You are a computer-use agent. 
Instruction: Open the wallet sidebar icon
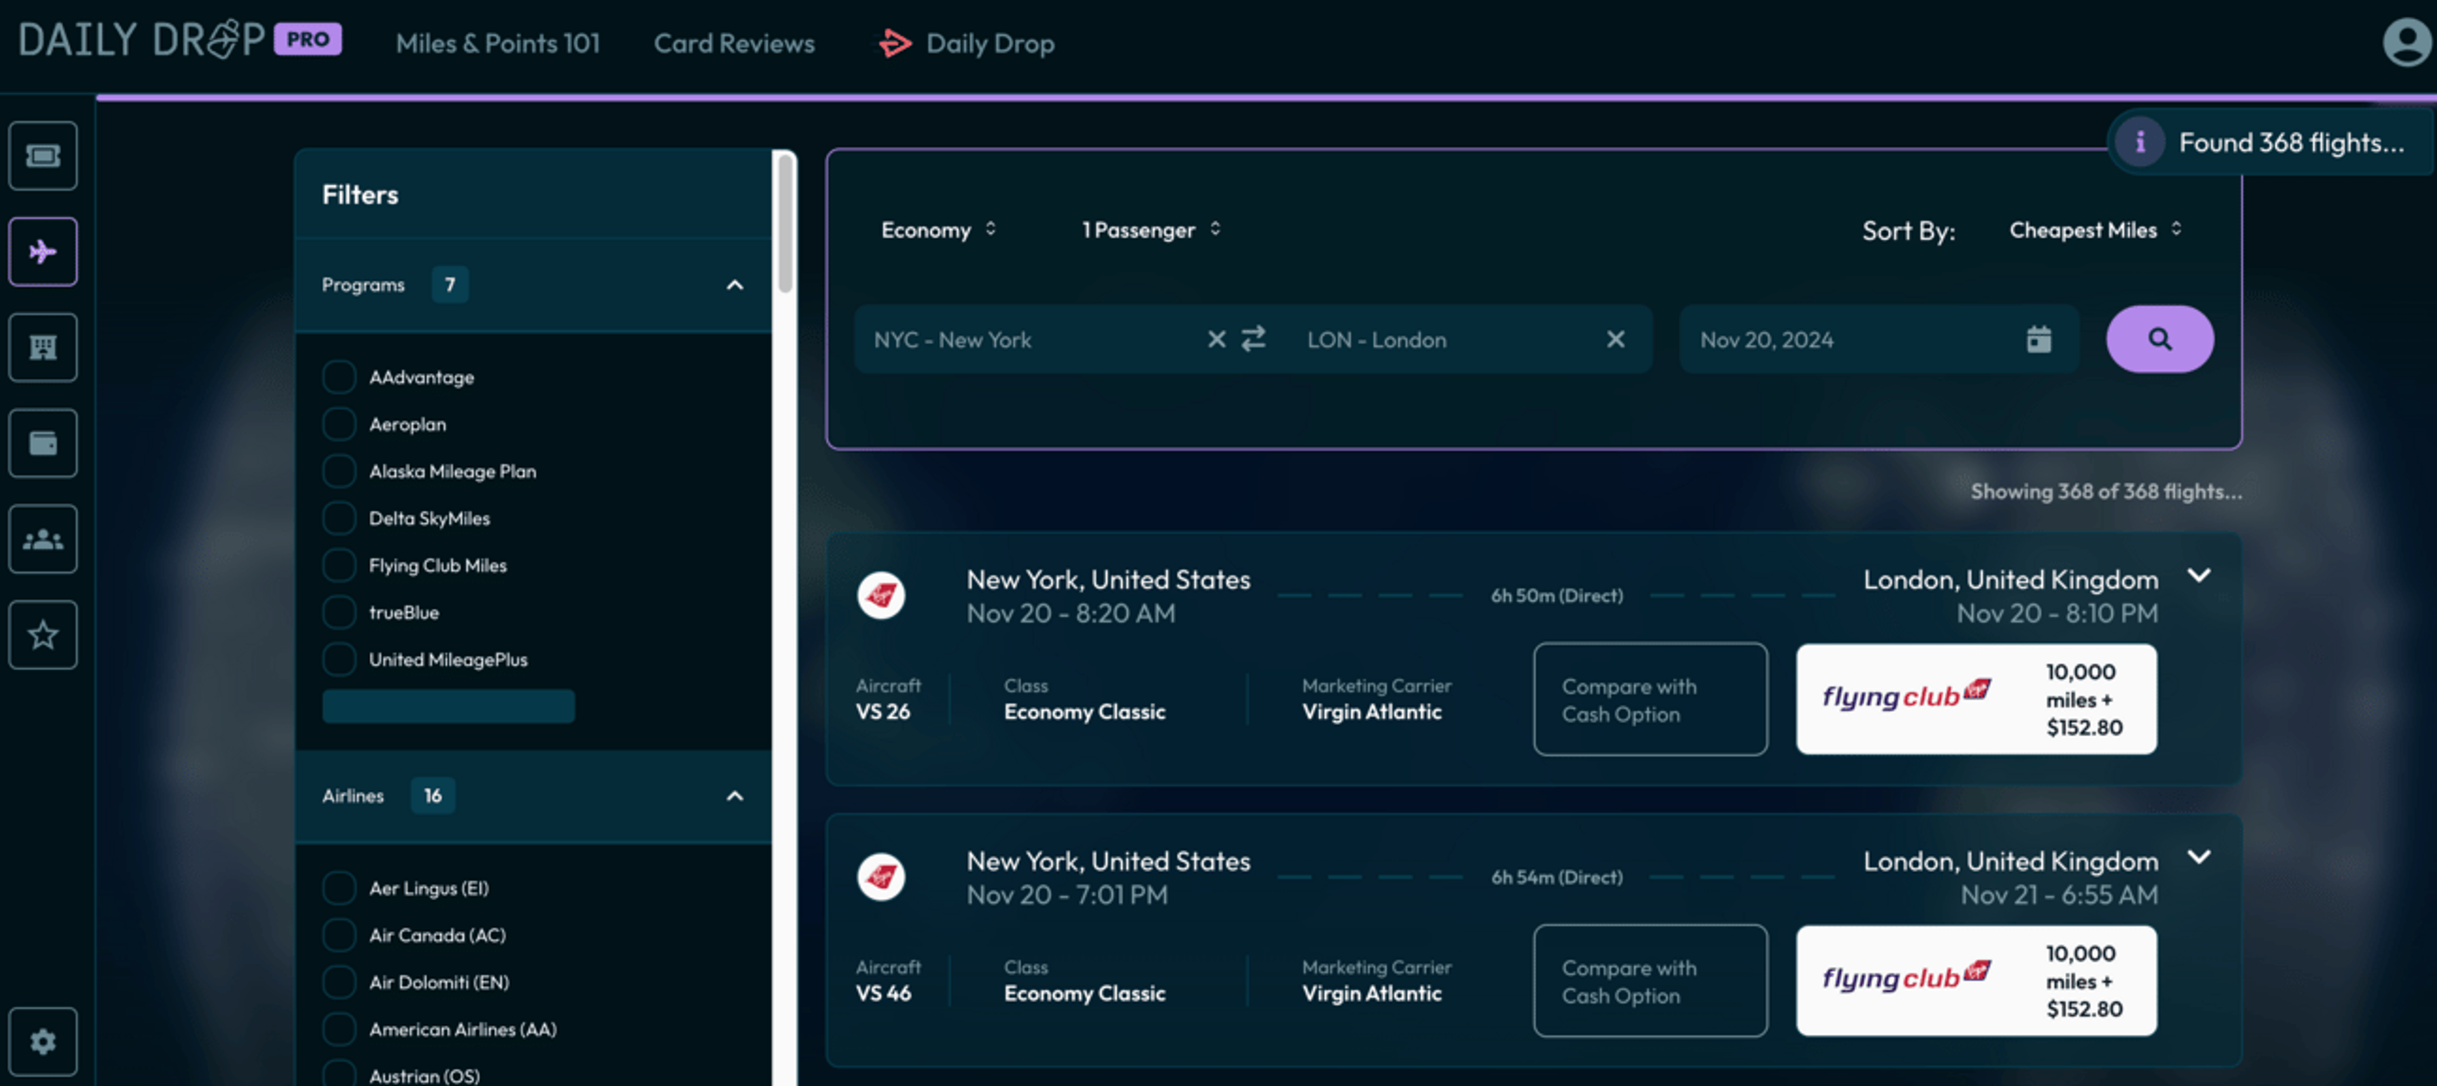[x=43, y=443]
